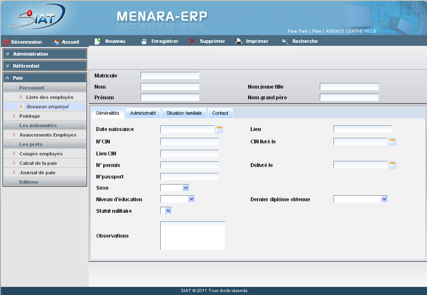Expand the Administration section chevron
The image size is (427, 295).
(7, 54)
